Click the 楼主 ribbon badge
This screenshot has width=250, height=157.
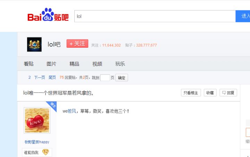[x=53, y=105]
